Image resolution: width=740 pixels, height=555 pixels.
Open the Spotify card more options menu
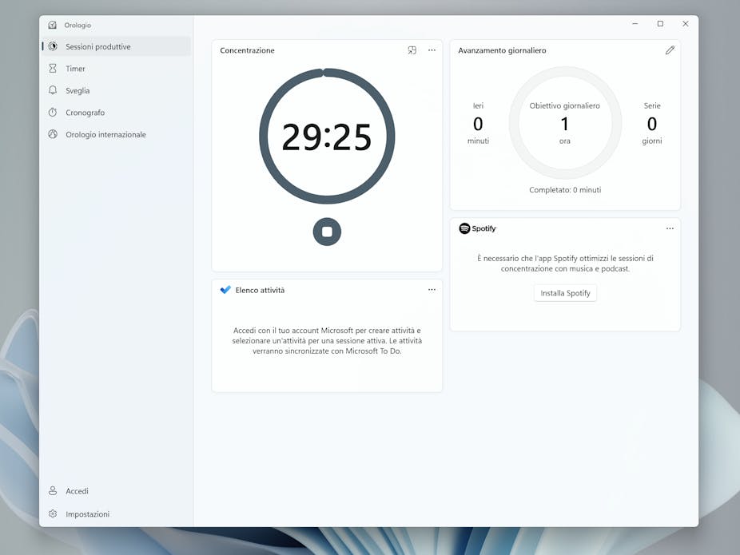click(670, 228)
